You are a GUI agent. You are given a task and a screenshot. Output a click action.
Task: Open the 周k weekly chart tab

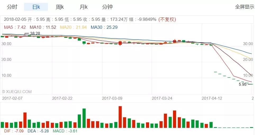point(60,7)
